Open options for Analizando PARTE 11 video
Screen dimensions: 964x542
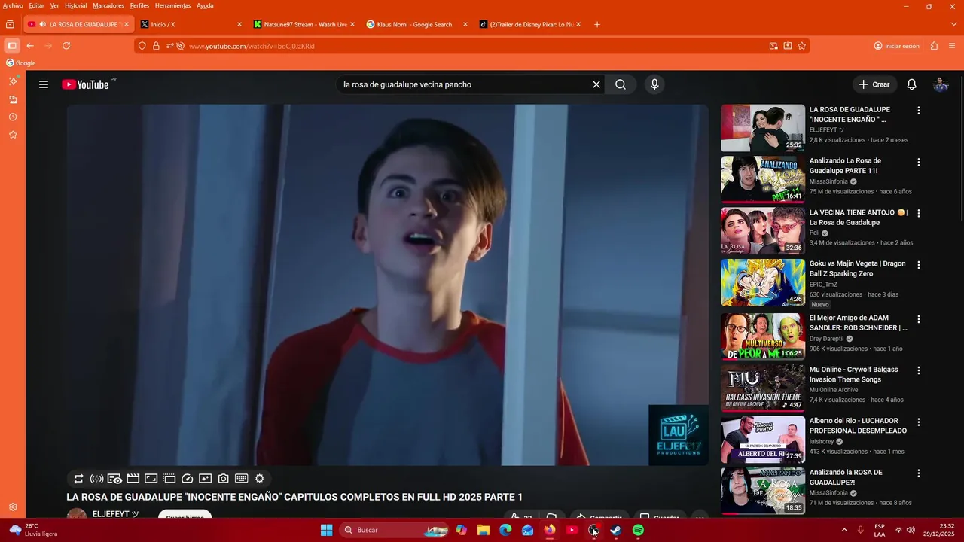coord(918,162)
